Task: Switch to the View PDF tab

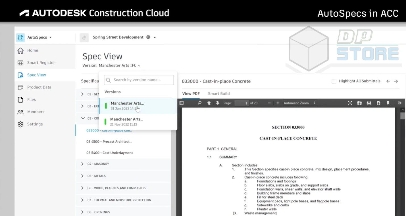Action: tap(191, 94)
